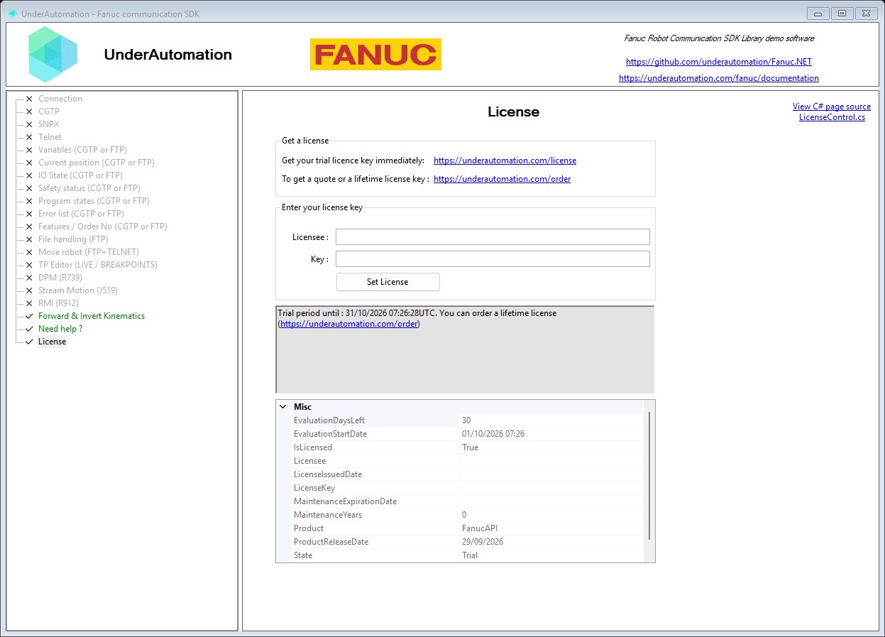
Task: Select the ProductReleaseDate property row
Action: click(x=460, y=542)
